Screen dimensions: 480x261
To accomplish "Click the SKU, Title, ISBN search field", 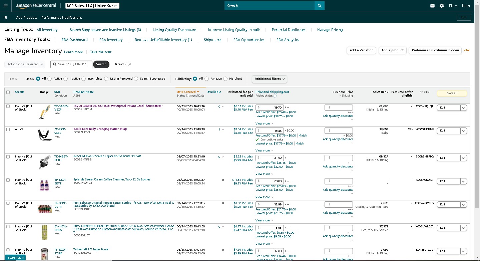I will (x=71, y=64).
